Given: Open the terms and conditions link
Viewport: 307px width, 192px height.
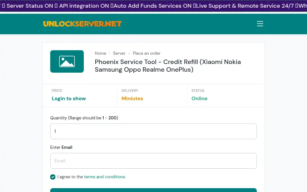Looking at the screenshot, I should 105,177.
